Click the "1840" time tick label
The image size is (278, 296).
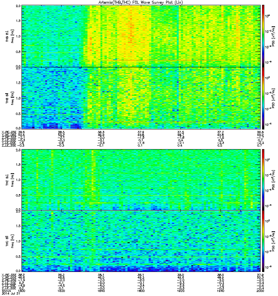pos(101,291)
